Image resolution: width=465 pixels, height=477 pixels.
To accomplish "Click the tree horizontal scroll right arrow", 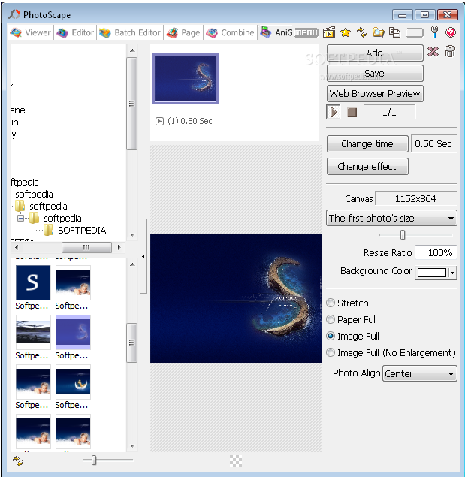I will (x=119, y=247).
